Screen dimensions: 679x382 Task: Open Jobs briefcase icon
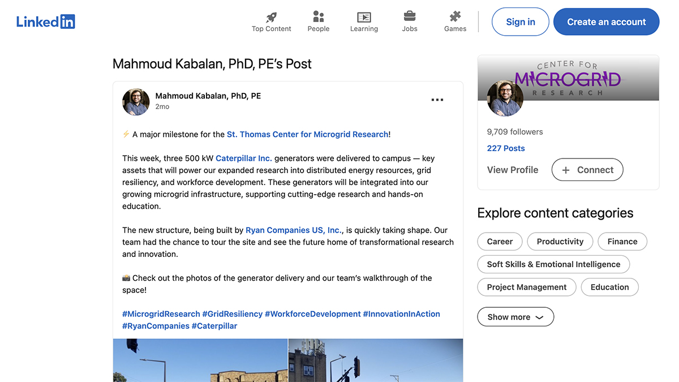[410, 16]
